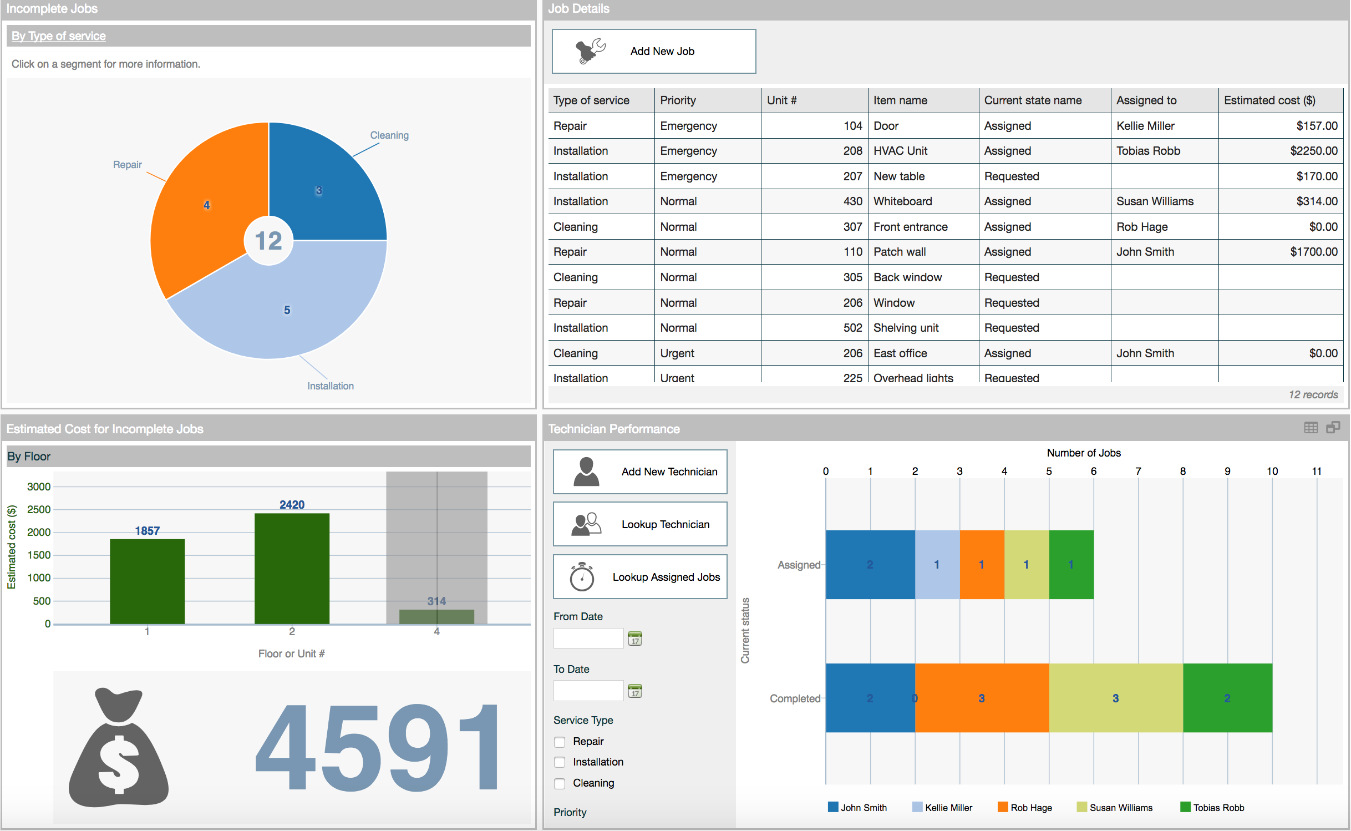The image size is (1351, 831).
Task: Open the By Type of service link
Action: pyautogui.click(x=59, y=36)
